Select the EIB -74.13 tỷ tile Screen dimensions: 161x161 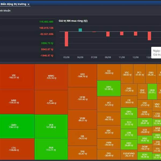pos(82,138)
